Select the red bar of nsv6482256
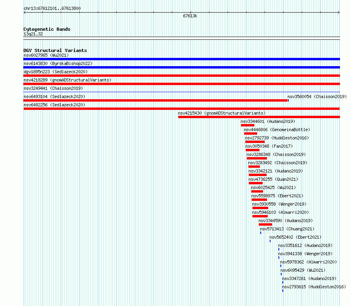Viewport: 351px width, 306px height. point(181,109)
